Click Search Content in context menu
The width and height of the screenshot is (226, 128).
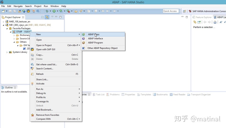click(x=56, y=69)
